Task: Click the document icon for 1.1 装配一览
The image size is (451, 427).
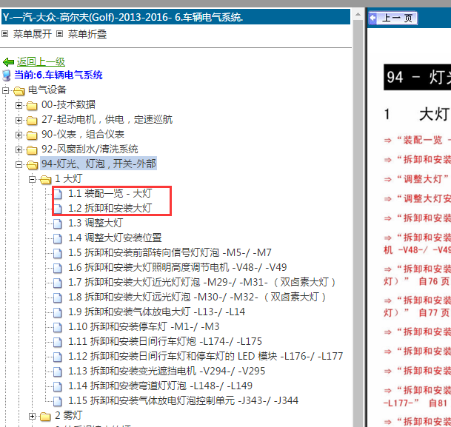Action: coord(58,194)
